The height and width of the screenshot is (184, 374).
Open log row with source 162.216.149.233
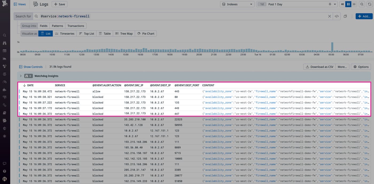point(194,181)
